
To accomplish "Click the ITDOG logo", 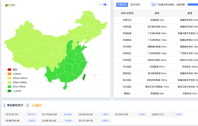I will pyautogui.click(x=11, y=5).
